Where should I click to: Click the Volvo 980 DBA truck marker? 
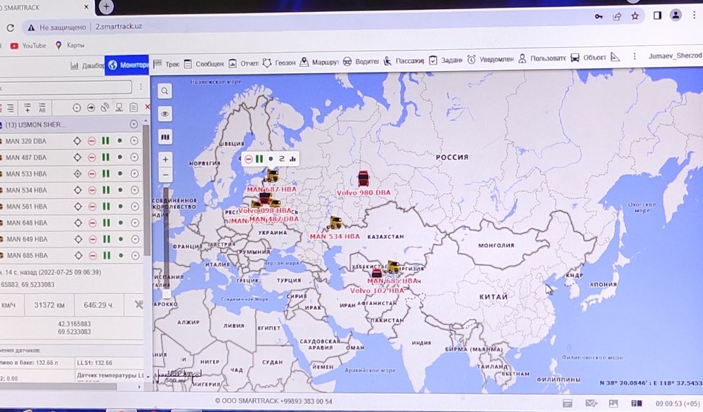pyautogui.click(x=363, y=179)
